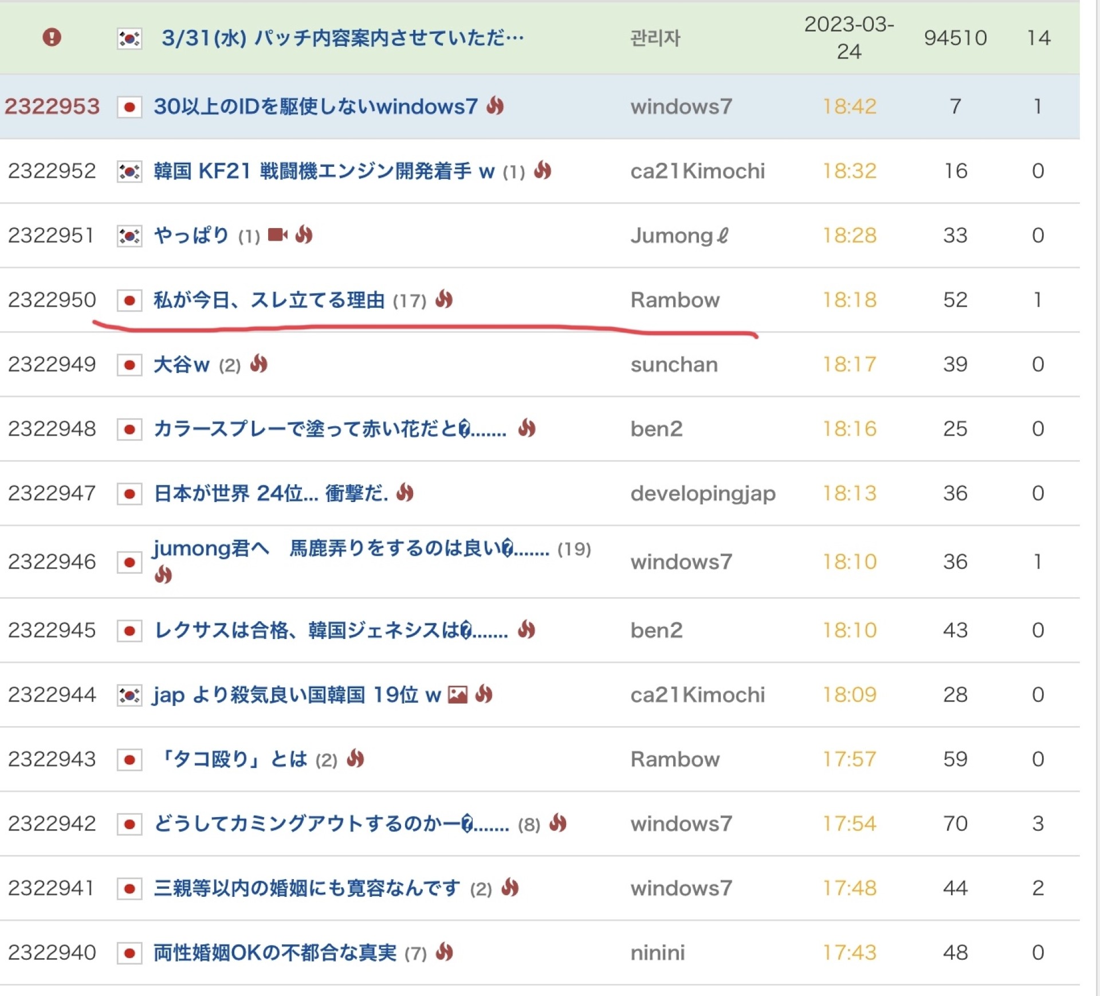1100x996 pixels.
Task: Click the username Rambow on thread 2322943
Action: [x=675, y=759]
